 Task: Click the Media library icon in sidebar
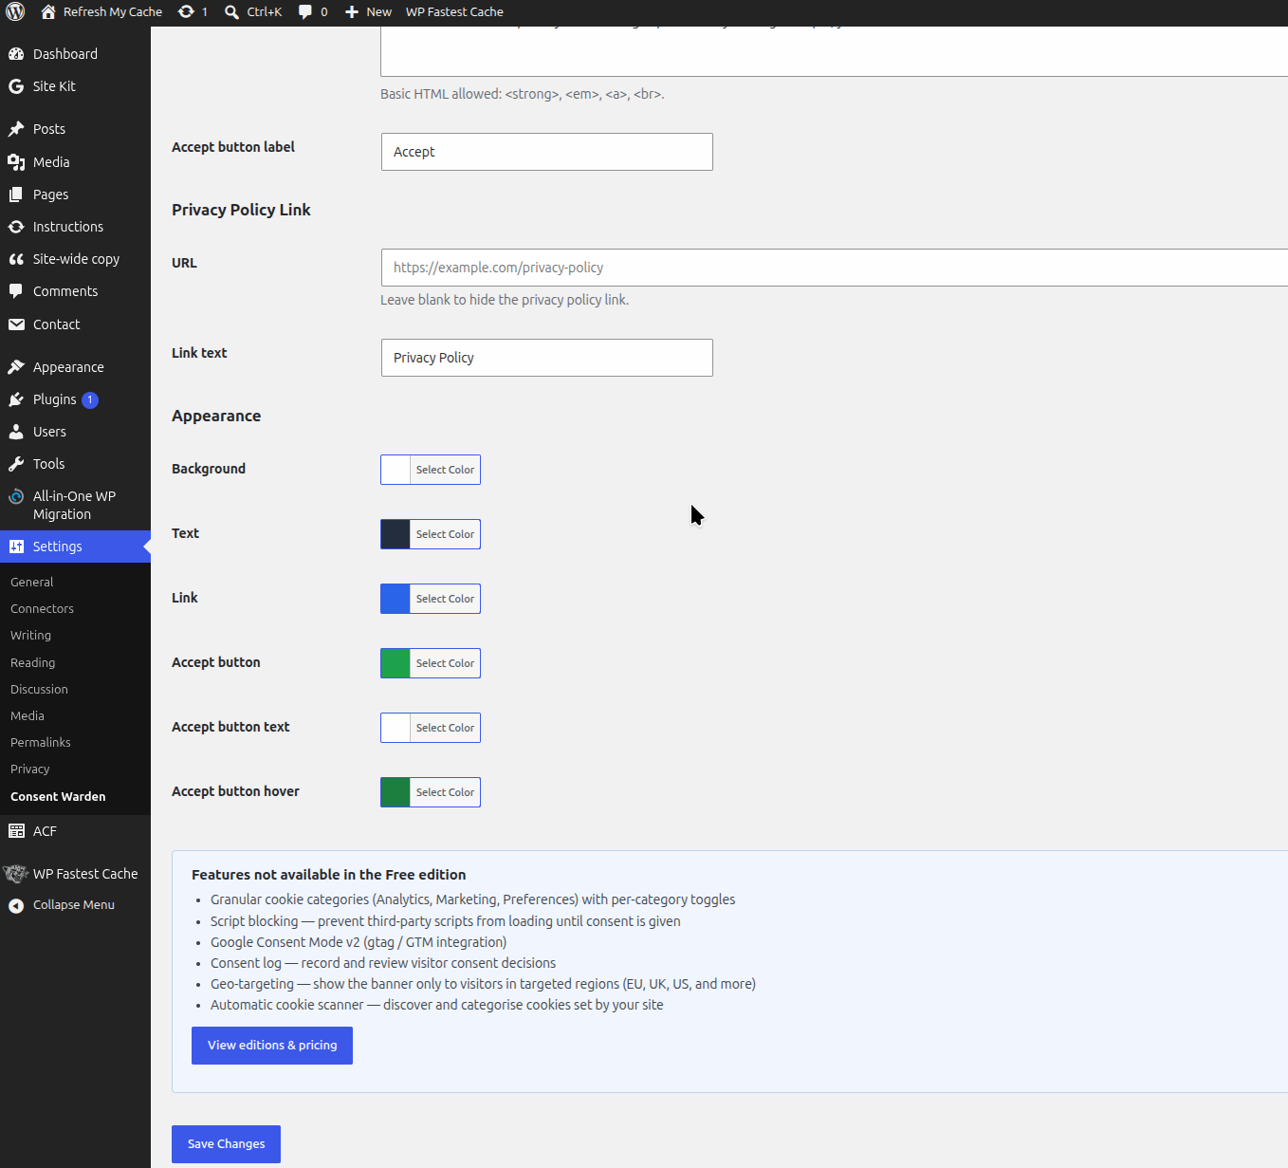point(16,162)
